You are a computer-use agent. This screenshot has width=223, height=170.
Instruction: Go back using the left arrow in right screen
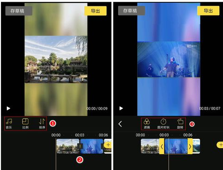click(x=120, y=124)
